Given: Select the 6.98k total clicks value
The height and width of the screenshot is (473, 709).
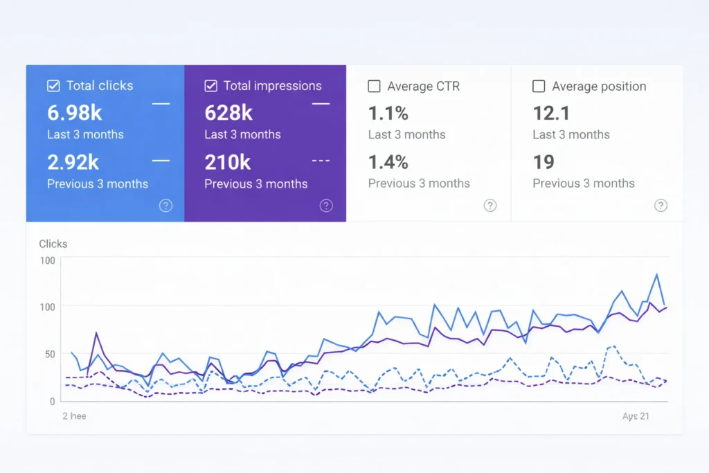Looking at the screenshot, I should 73,112.
